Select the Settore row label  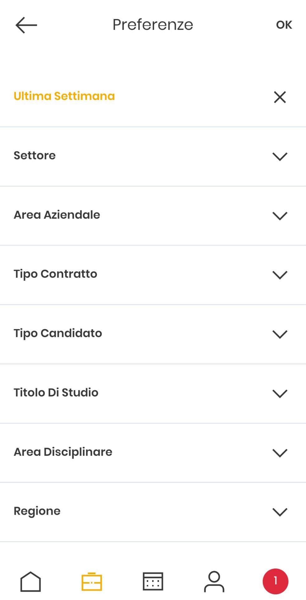tap(35, 155)
